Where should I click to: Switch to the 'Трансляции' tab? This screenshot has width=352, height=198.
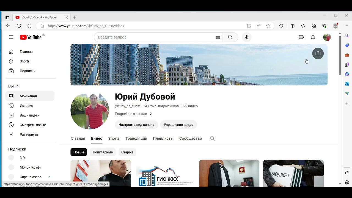[x=136, y=139]
